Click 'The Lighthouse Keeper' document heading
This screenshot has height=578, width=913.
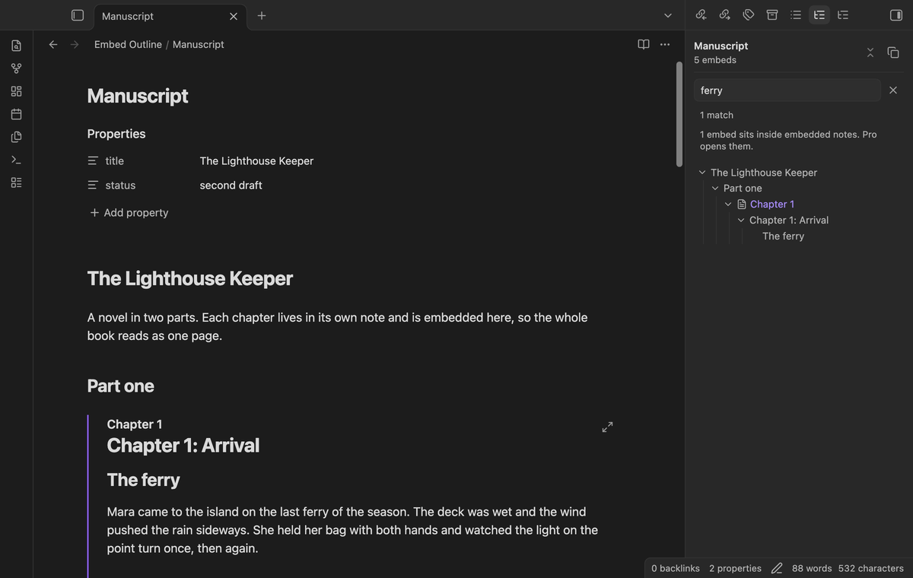coord(190,278)
